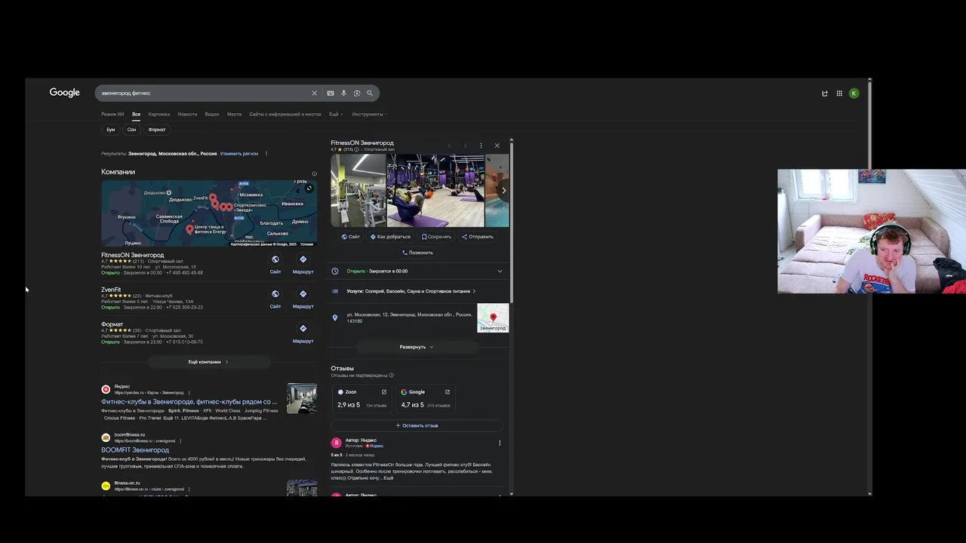Open ZvenFit company listing title

click(111, 290)
